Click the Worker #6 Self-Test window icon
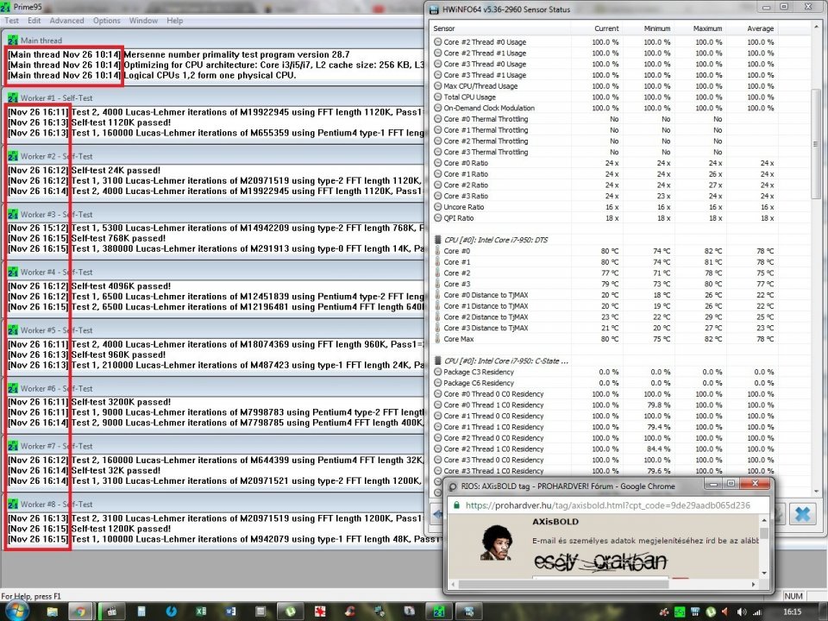 13,388
